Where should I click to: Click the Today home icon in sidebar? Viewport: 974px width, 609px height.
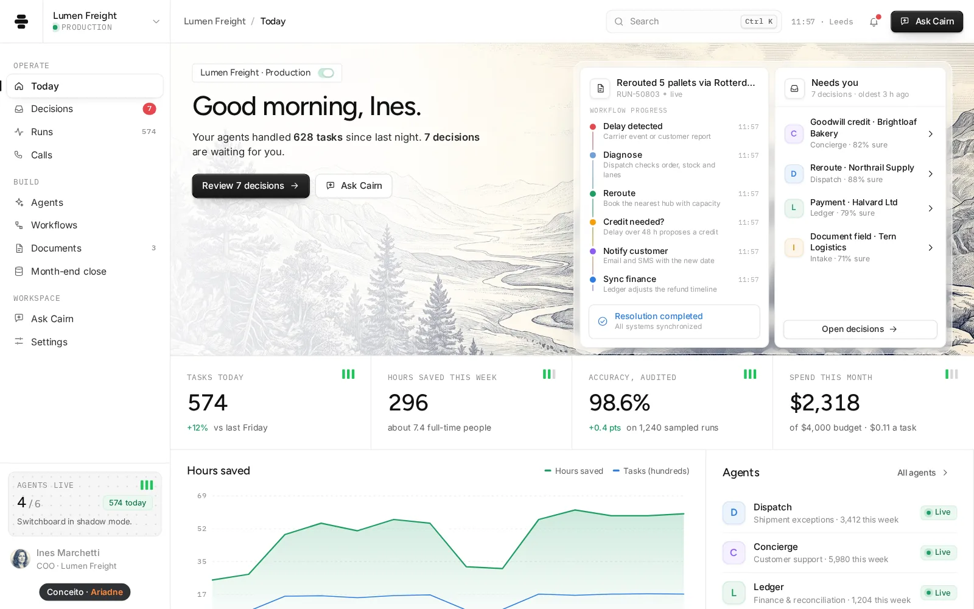tap(19, 86)
